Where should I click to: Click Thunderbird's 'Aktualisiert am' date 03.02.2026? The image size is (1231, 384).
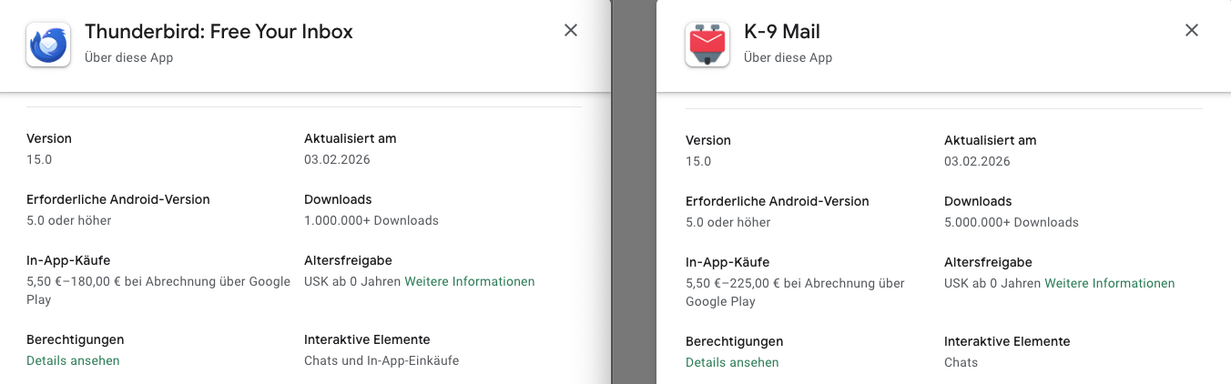337,159
